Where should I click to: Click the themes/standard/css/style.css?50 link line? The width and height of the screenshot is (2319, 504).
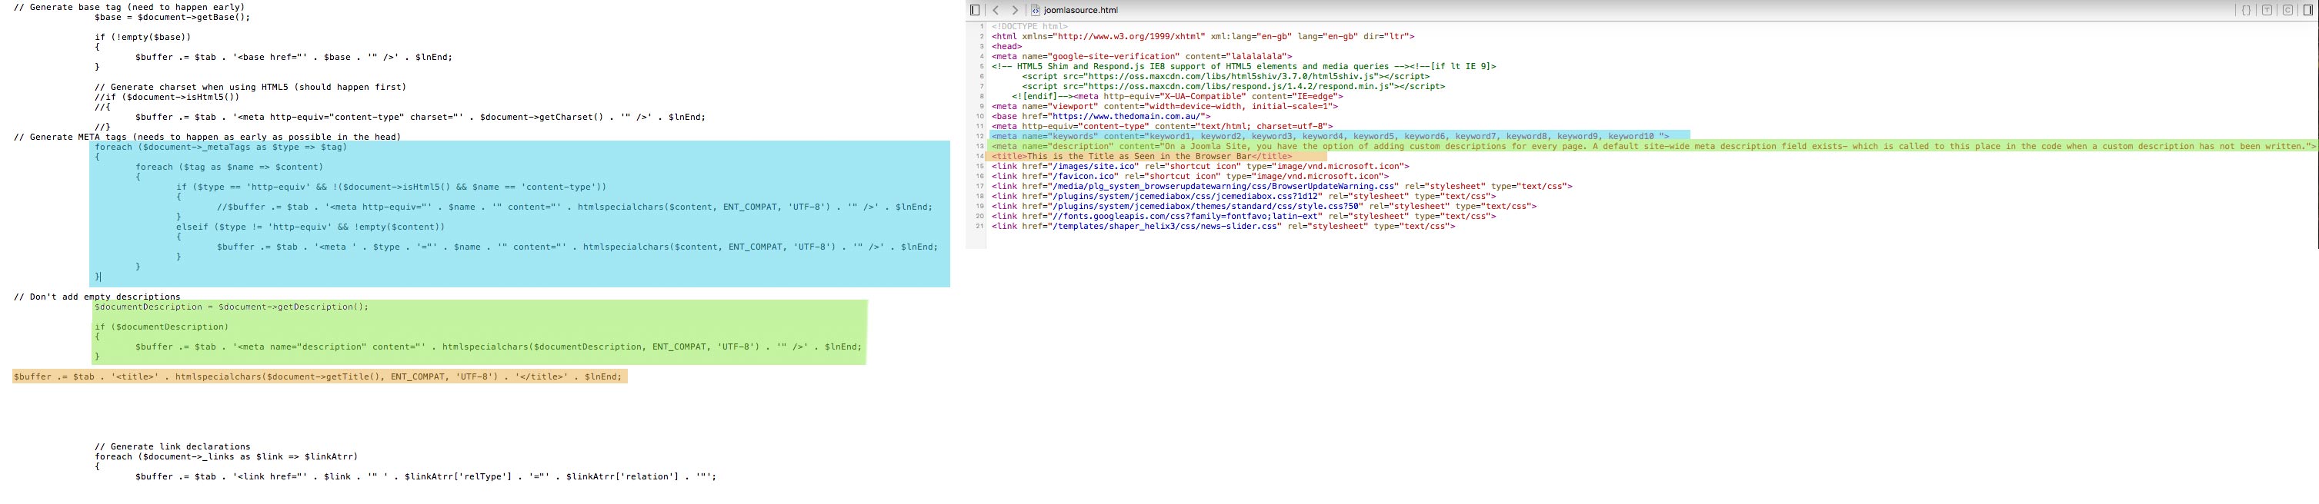pos(1264,206)
